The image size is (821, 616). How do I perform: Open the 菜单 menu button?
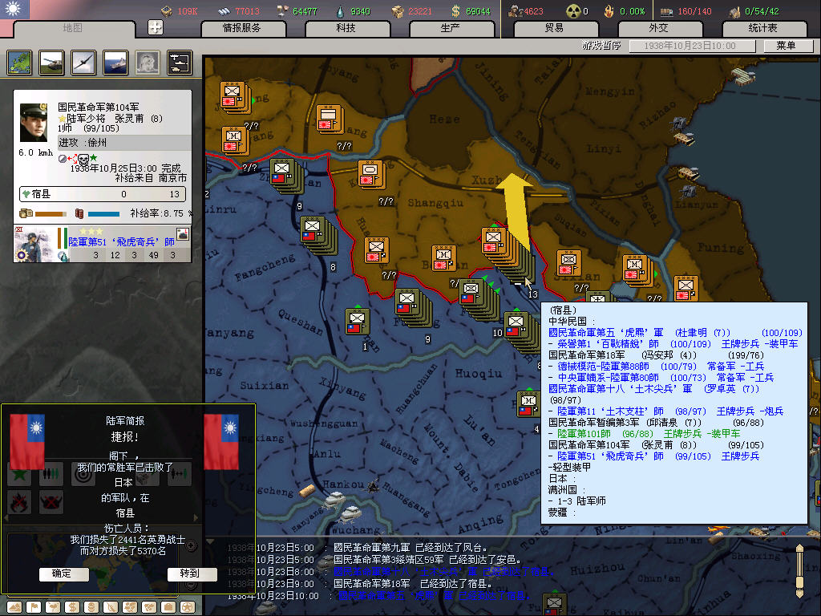[x=786, y=46]
